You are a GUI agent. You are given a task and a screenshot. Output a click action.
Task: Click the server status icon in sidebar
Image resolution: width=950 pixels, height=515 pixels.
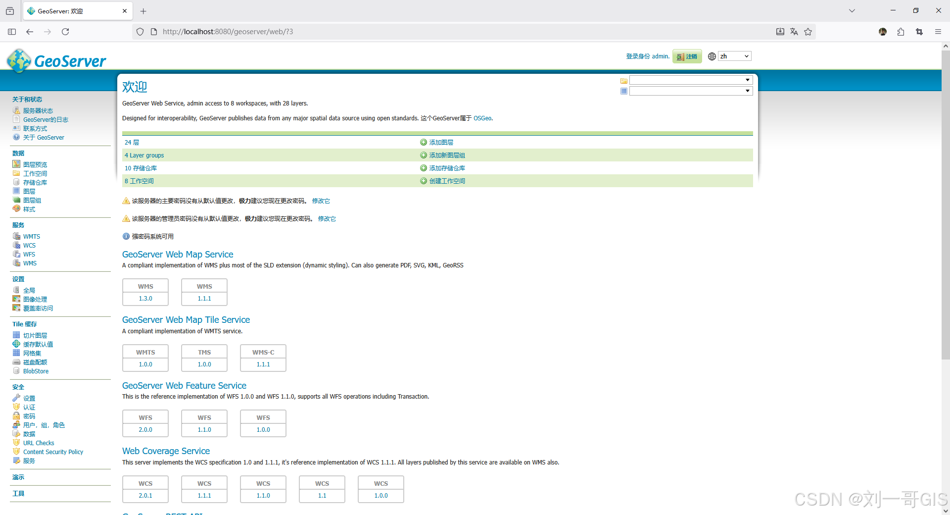pos(16,110)
